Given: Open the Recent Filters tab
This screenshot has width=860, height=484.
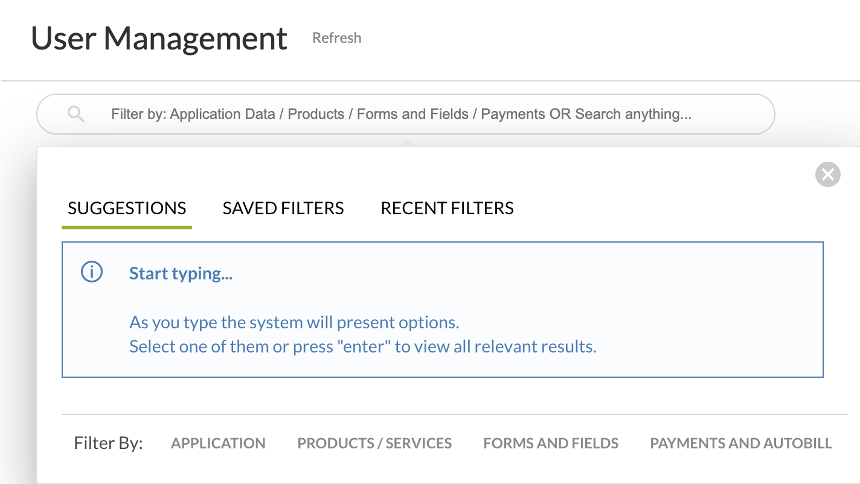Looking at the screenshot, I should click(x=447, y=209).
